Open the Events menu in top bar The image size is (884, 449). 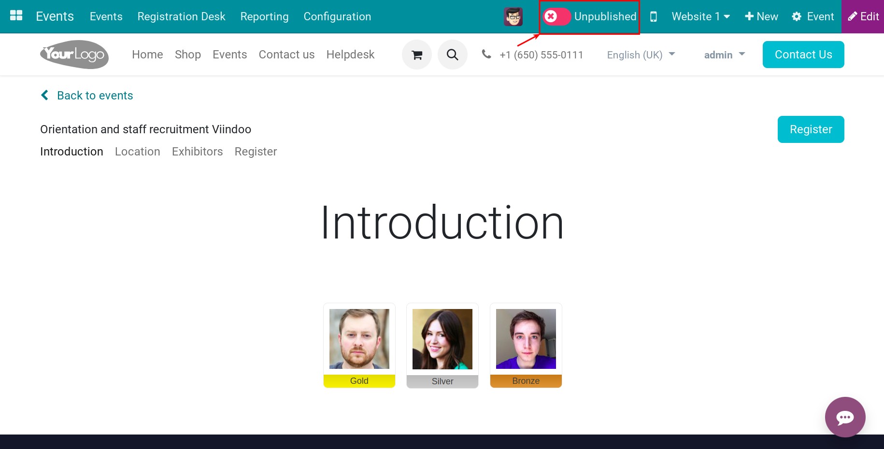pyautogui.click(x=106, y=16)
